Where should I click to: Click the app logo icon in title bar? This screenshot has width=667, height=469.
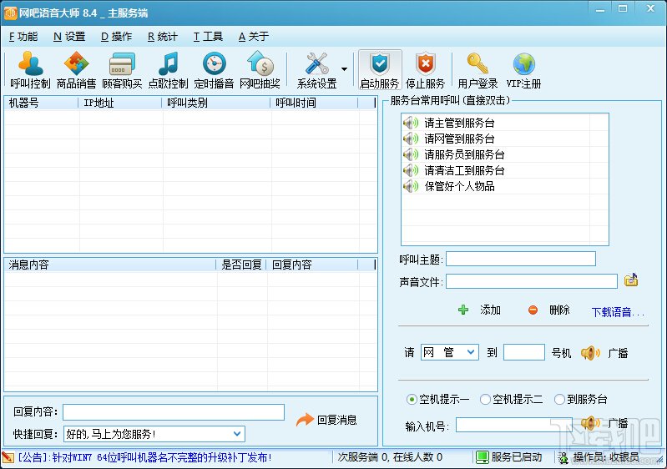coord(9,13)
